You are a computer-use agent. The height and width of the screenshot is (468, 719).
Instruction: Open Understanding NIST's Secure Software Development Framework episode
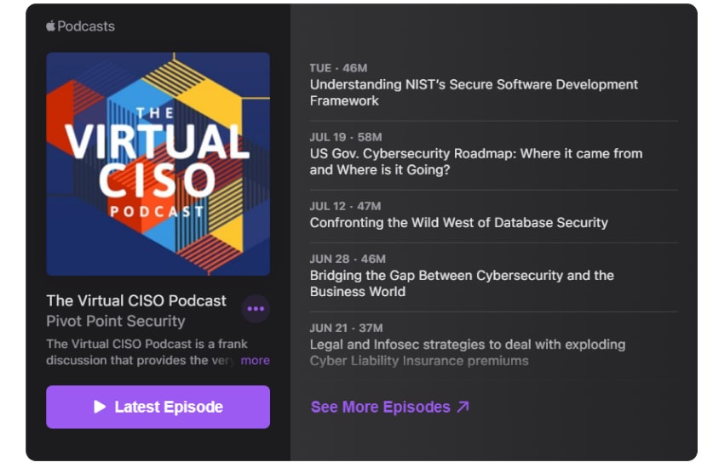474,93
